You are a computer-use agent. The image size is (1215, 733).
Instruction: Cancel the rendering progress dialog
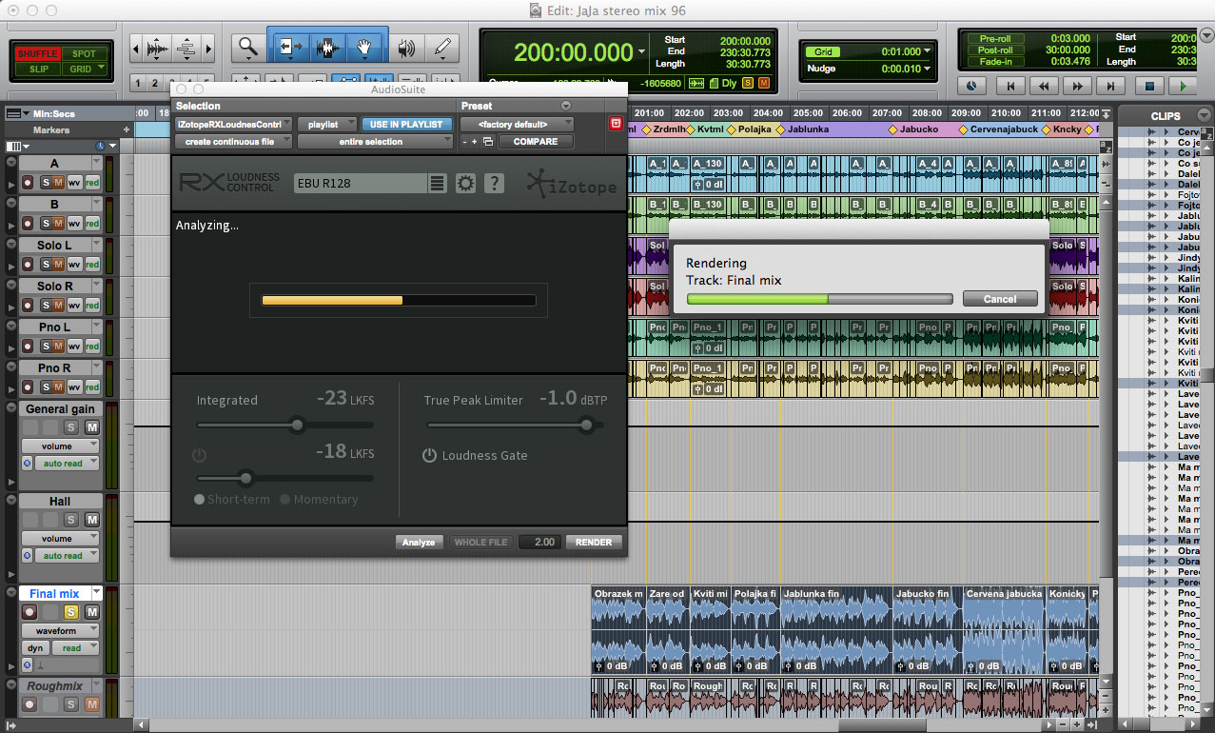click(1000, 299)
